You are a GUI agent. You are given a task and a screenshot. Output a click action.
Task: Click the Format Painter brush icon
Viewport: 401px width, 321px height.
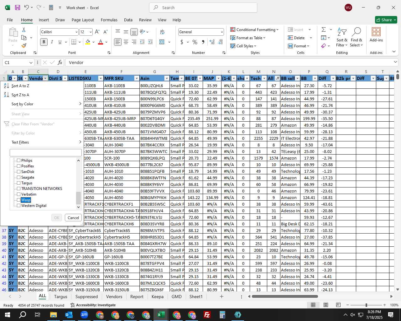(24, 45)
